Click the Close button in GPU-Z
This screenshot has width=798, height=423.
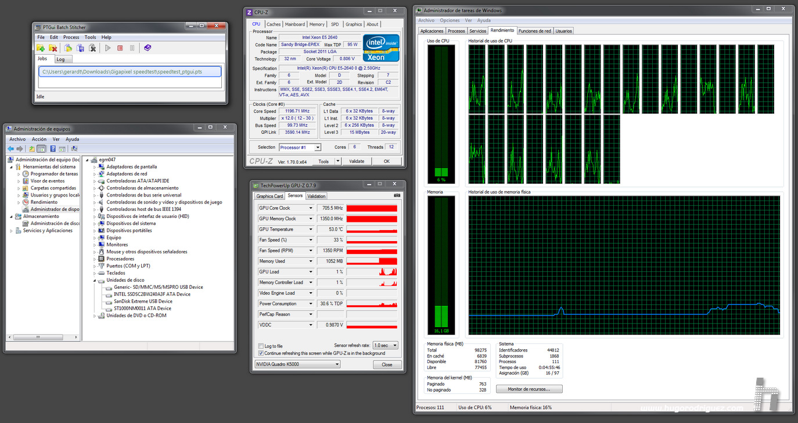click(x=387, y=365)
